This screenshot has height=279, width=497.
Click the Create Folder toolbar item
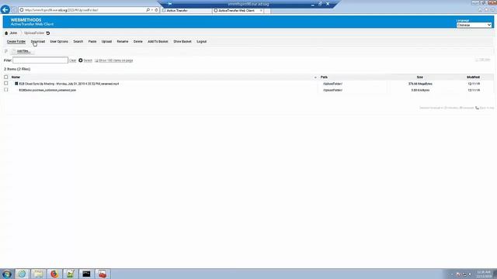tap(16, 41)
